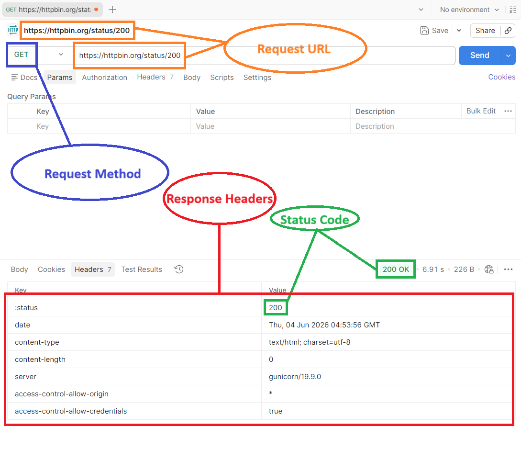The image size is (521, 449).
Task: Switch to the request tab GET httpbin
Action: (x=52, y=10)
